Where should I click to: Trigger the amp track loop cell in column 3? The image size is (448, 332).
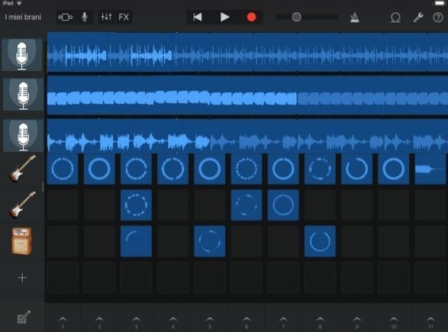(137, 241)
